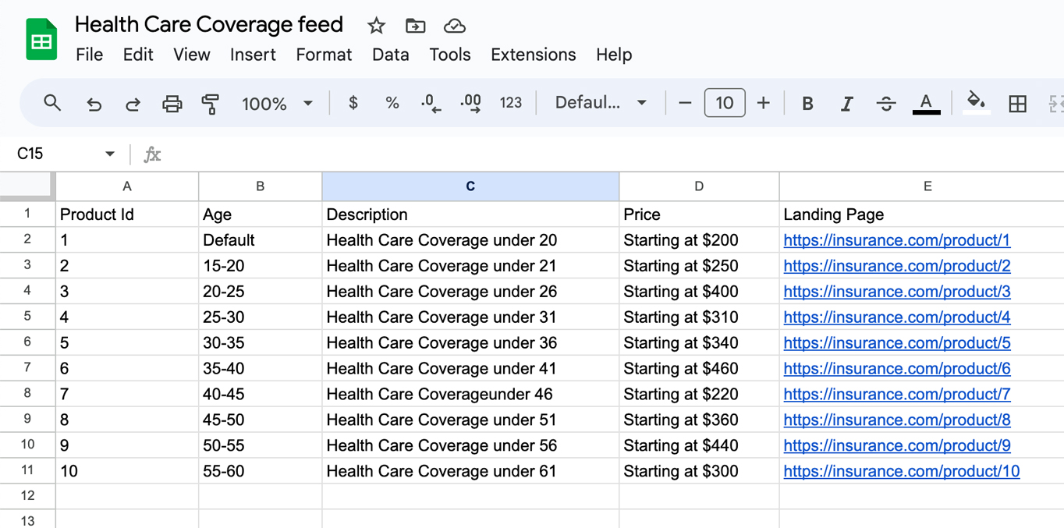Select column D header

[699, 186]
